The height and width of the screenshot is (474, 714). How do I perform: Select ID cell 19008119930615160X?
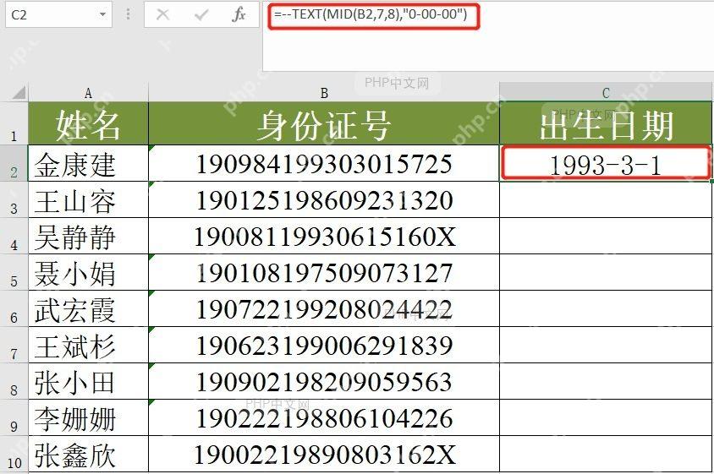324,236
